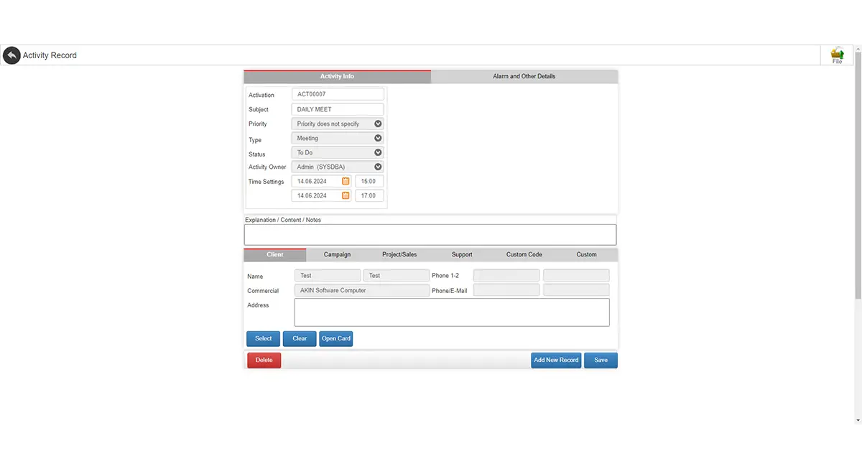The image size is (862, 469).
Task: Expand the Priority dropdown
Action: (338, 124)
